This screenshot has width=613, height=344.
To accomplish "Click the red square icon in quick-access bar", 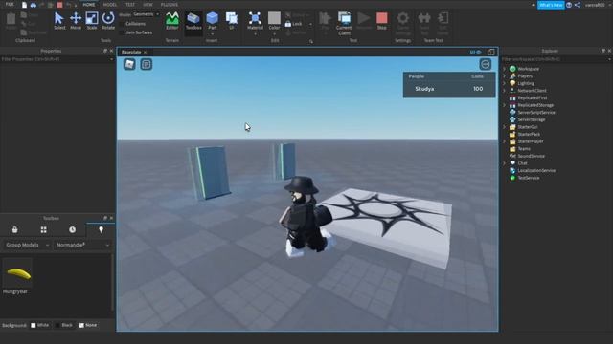I will 59,5.
